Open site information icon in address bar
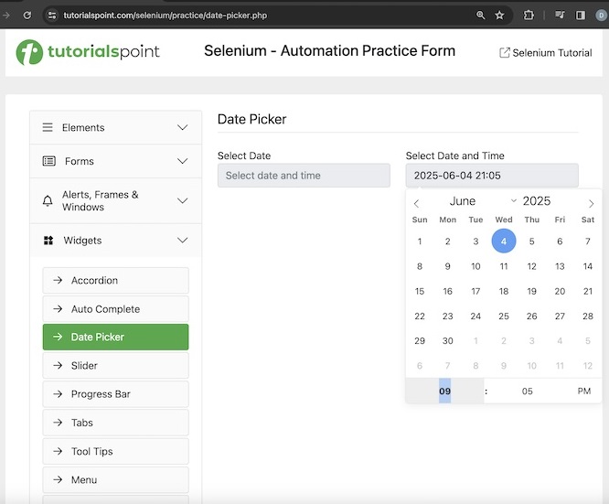 (x=51, y=16)
